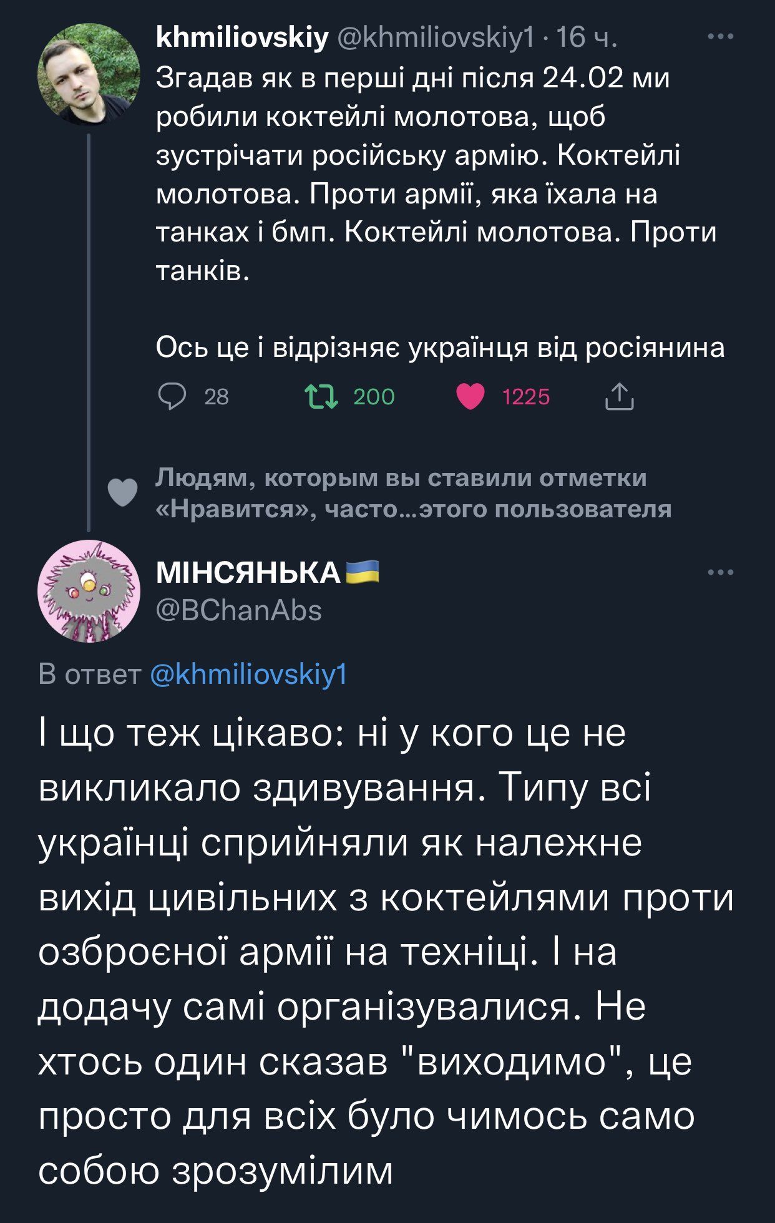Click the @khmiliovskiy1 handle in tweet header
The height and width of the screenshot is (1223, 775).
click(436, 38)
